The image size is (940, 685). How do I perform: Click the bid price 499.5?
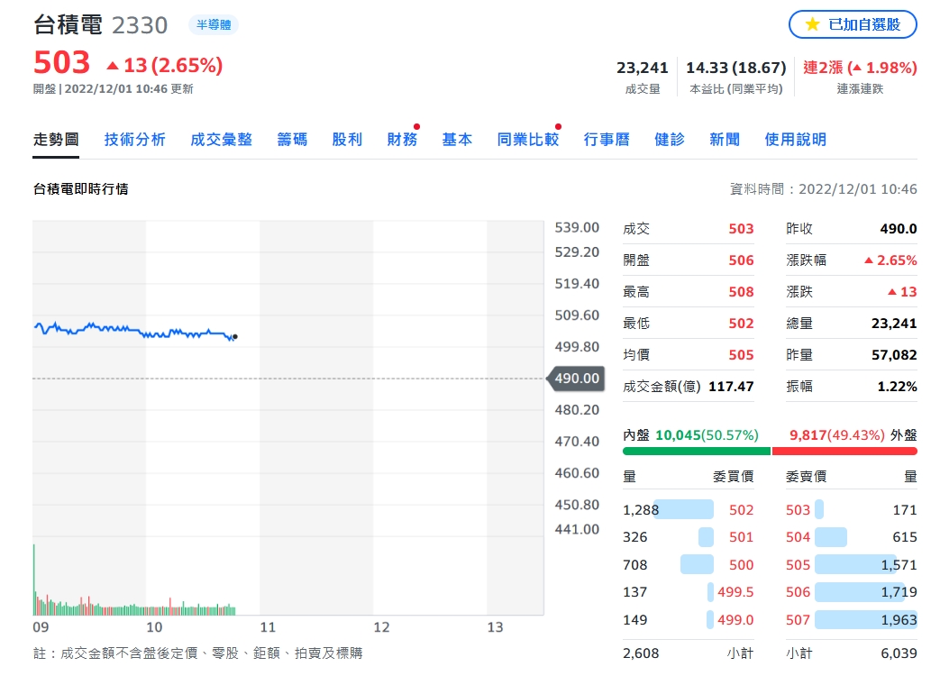coord(735,592)
